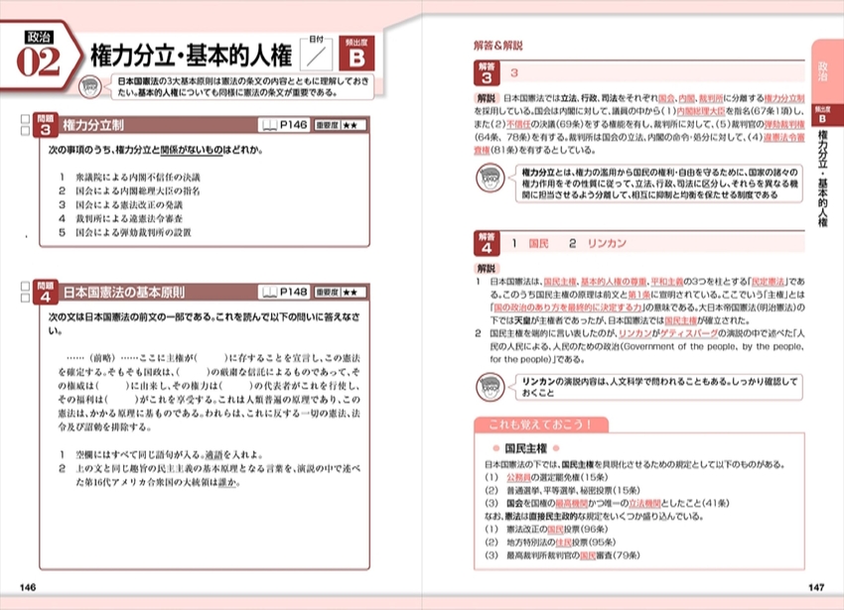This screenshot has height=610, width=844.
Task: Click the vertical 権力分立・基本的人権 side label
Action: (822, 179)
